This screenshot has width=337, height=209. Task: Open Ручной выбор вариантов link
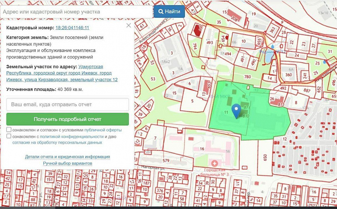click(x=67, y=163)
